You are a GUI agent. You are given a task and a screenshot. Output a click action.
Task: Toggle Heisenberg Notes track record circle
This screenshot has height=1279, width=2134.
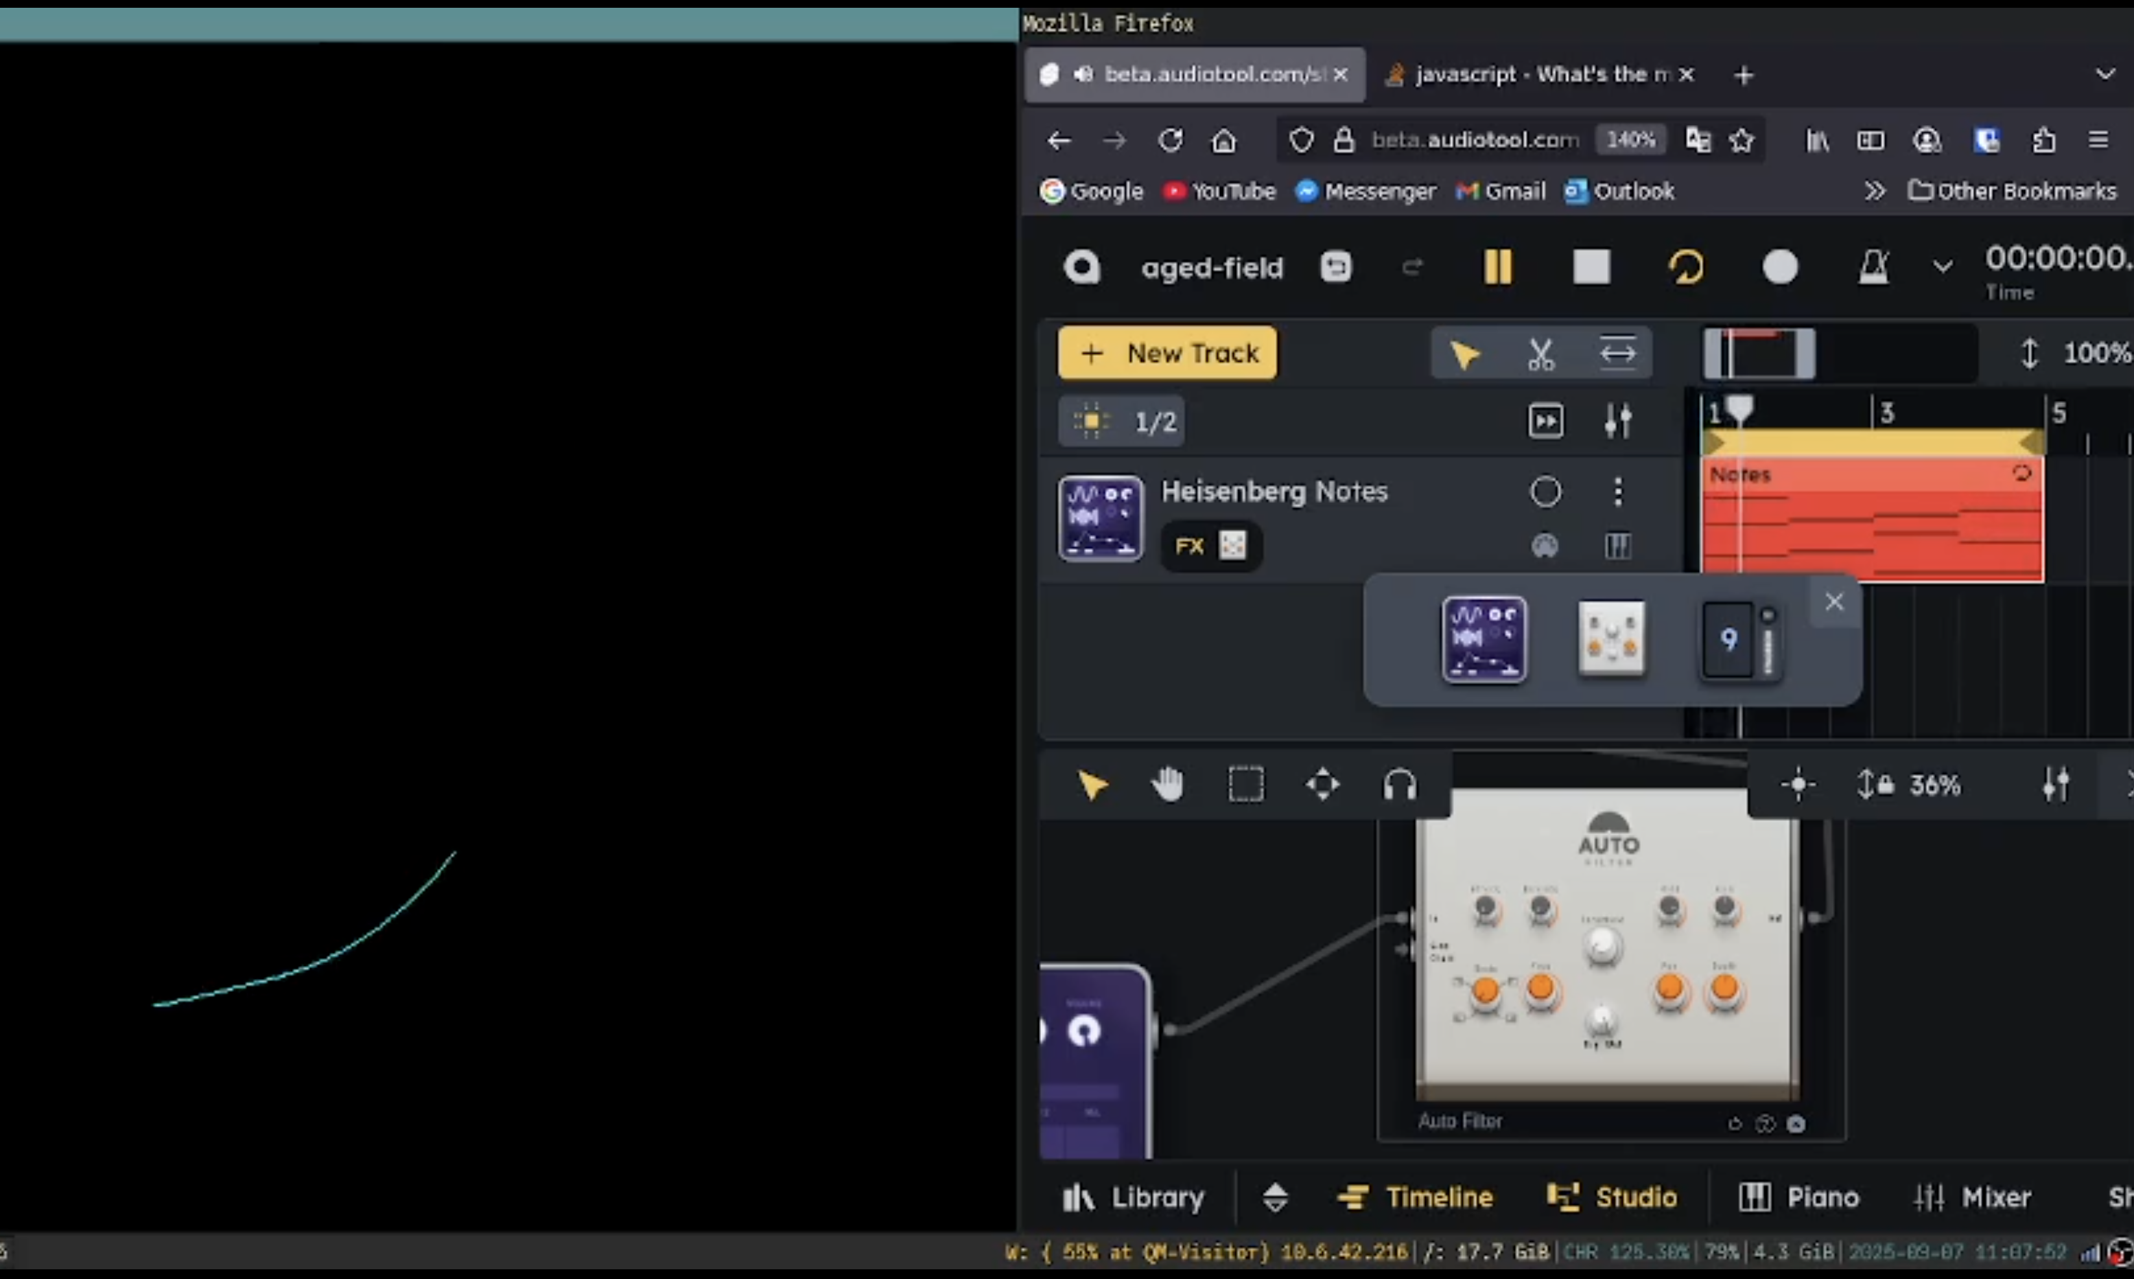(1545, 492)
